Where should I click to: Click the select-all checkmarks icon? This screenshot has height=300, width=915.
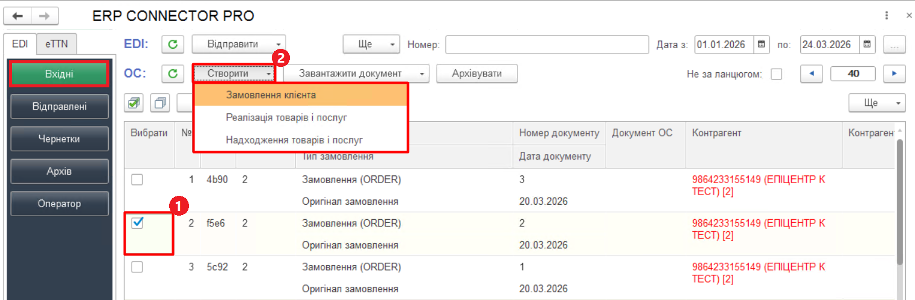133,103
